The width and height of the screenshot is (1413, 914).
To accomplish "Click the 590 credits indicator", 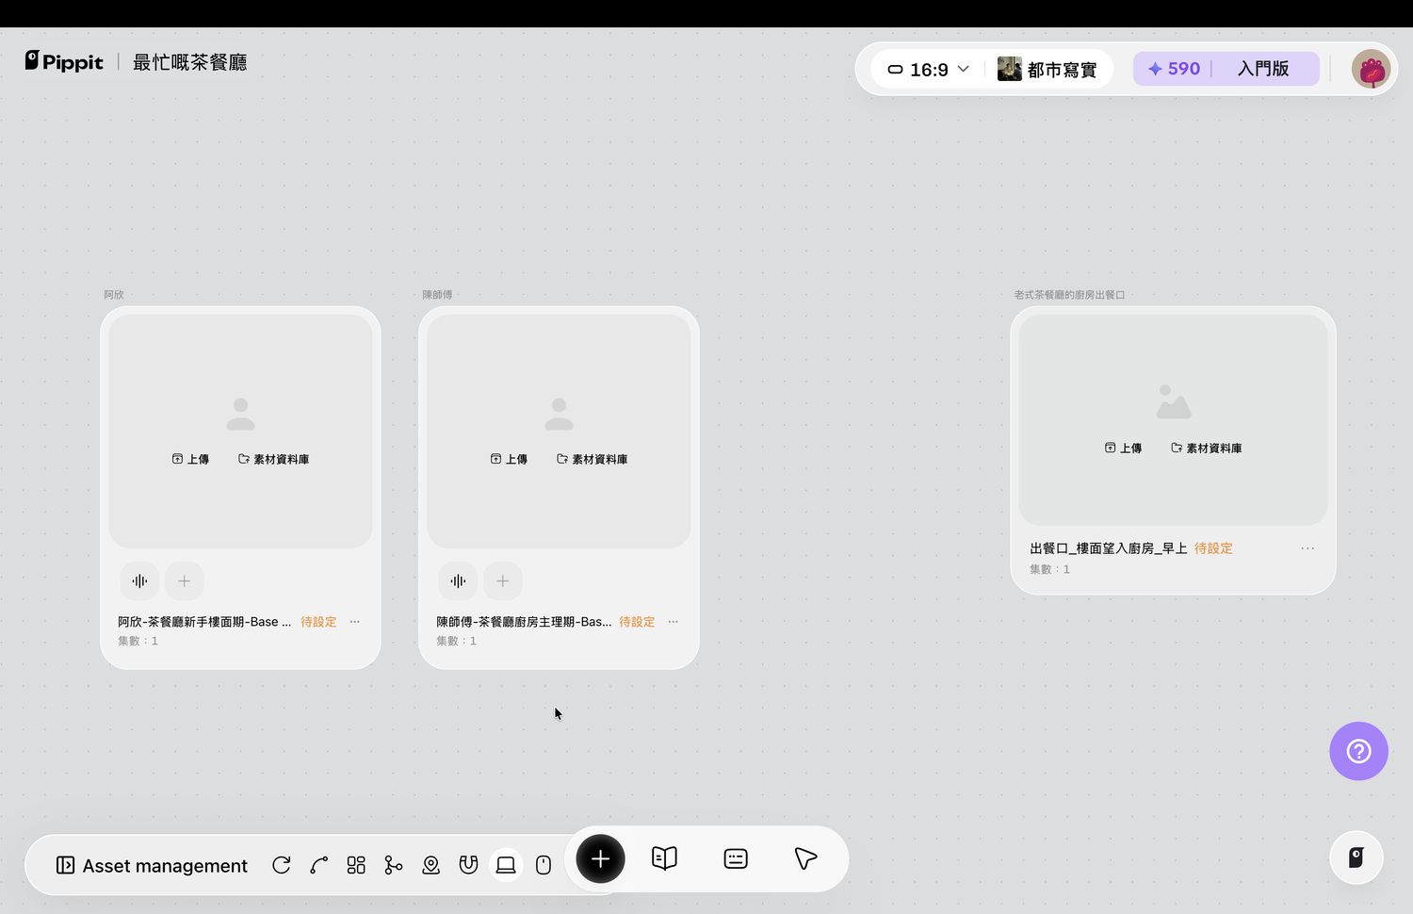I will (x=1174, y=69).
